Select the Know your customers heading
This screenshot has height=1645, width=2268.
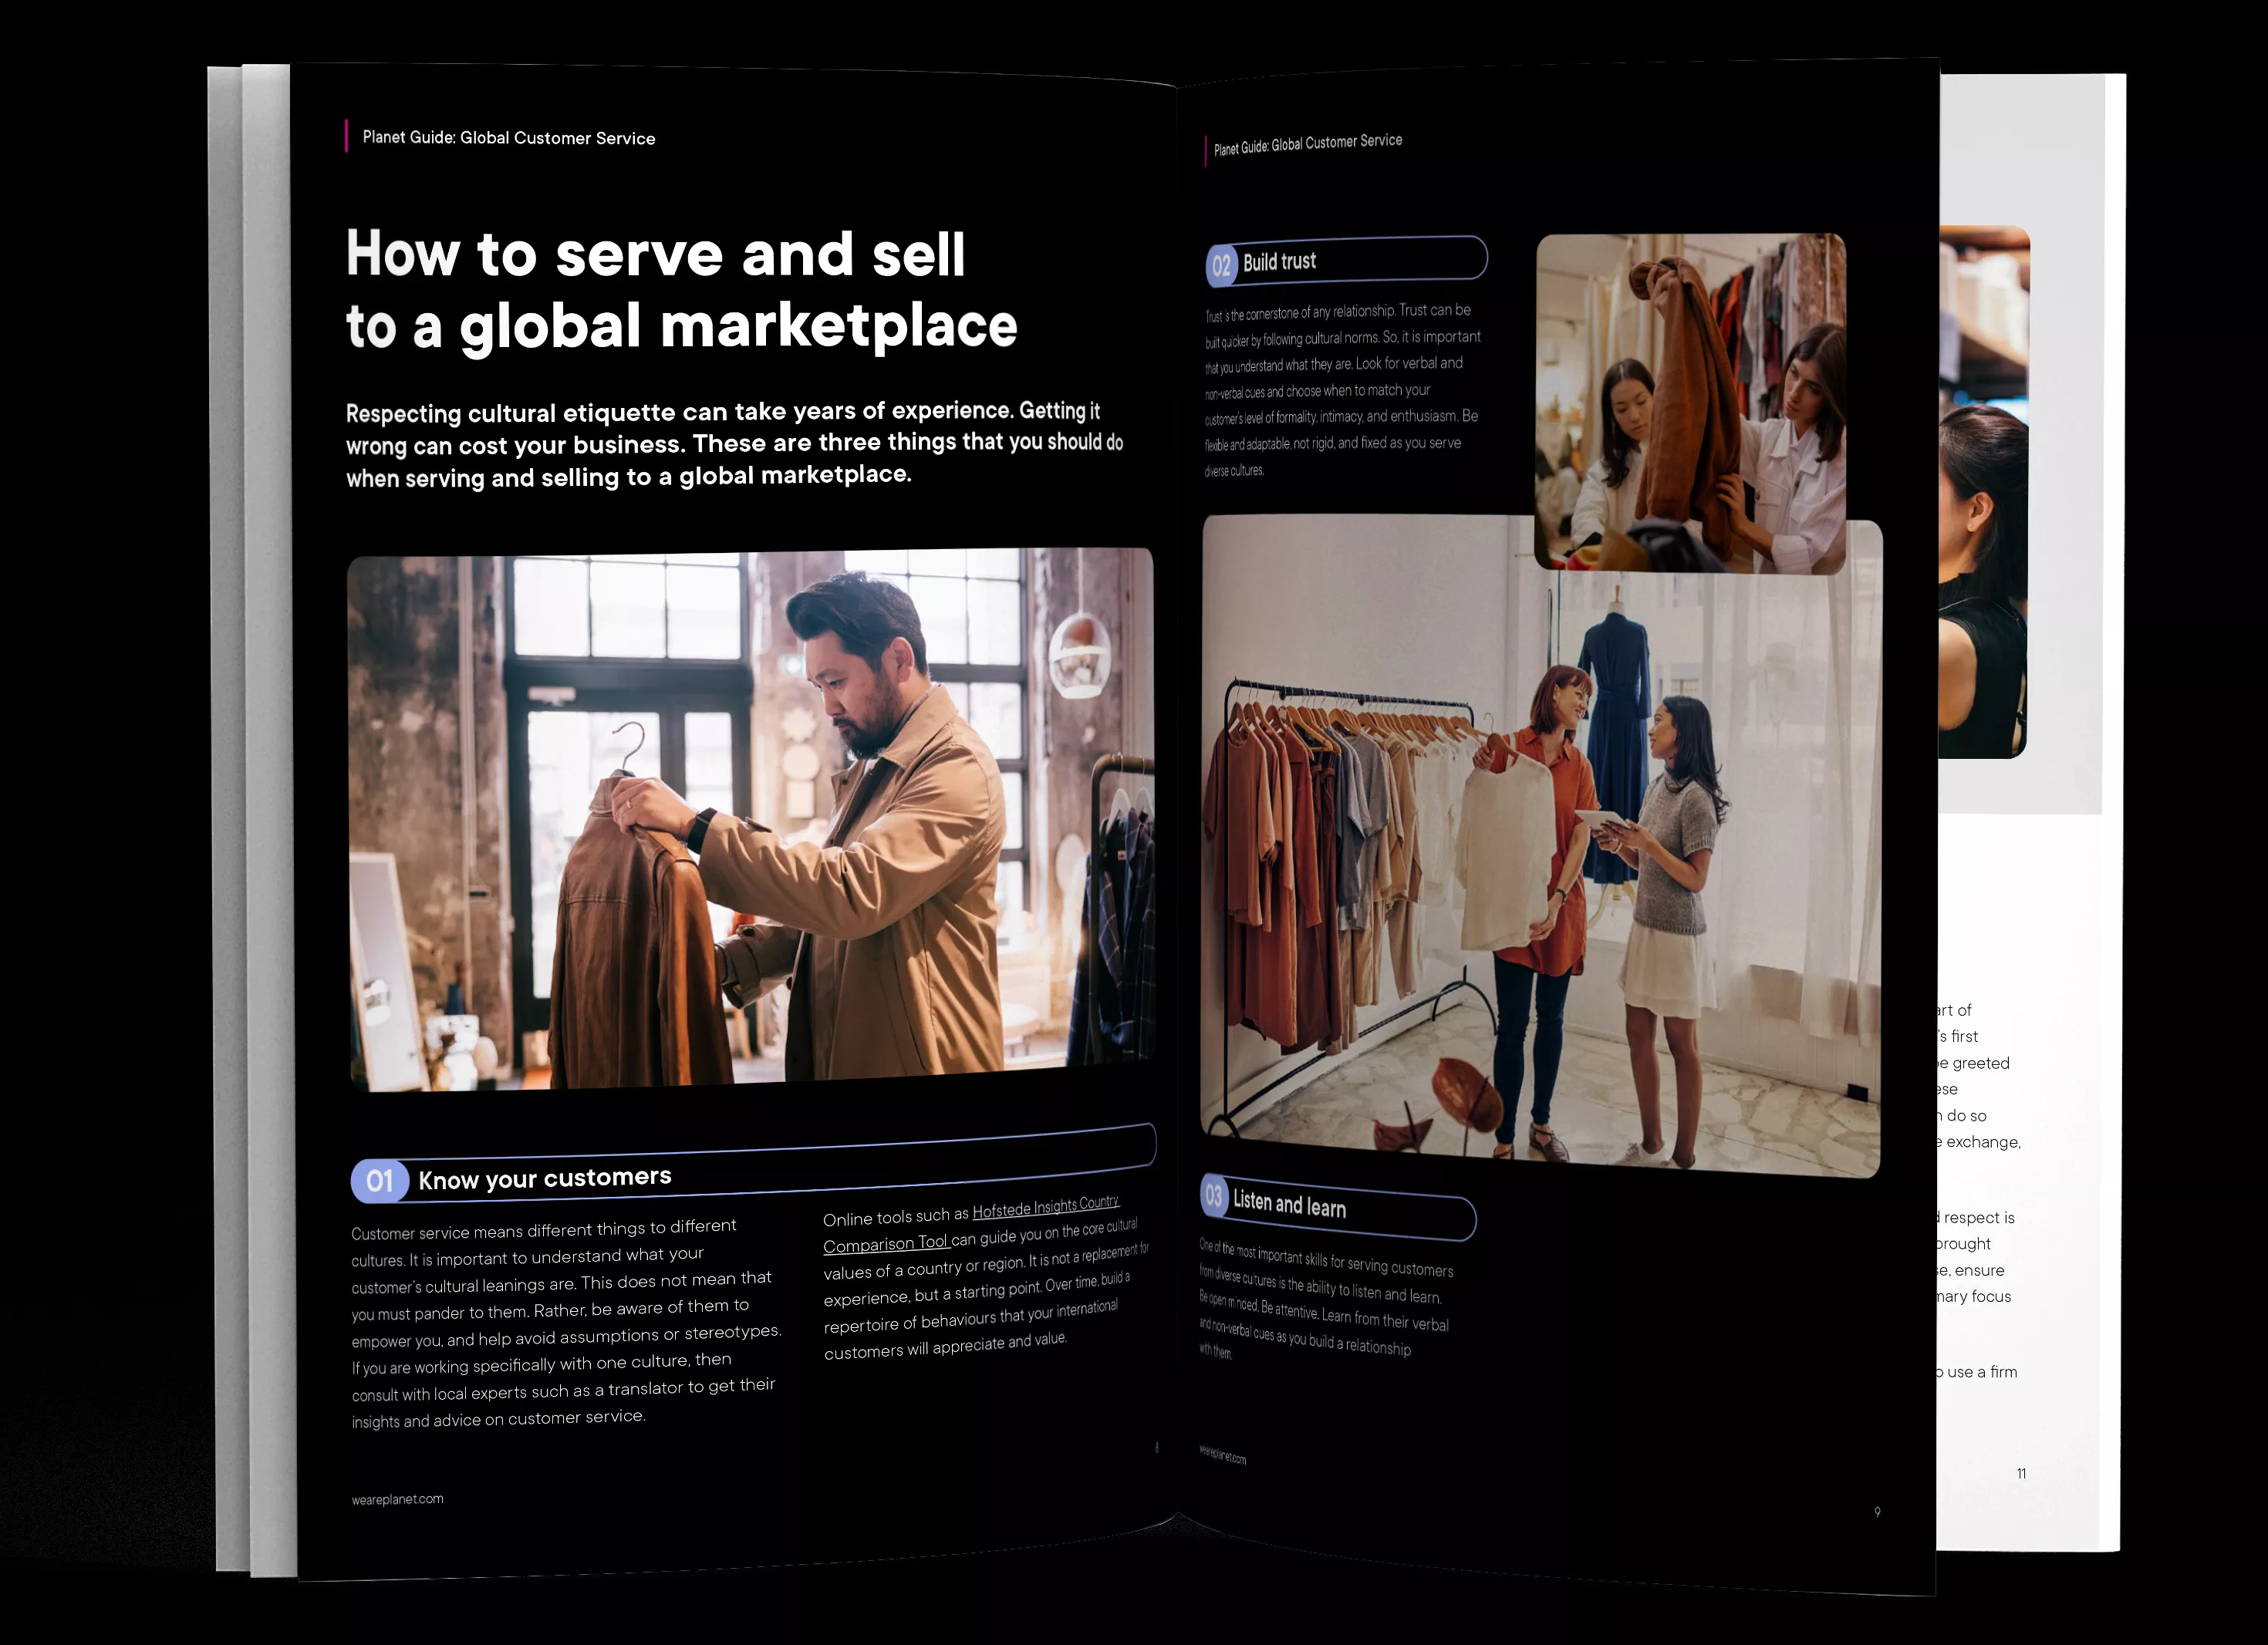pos(544,1179)
